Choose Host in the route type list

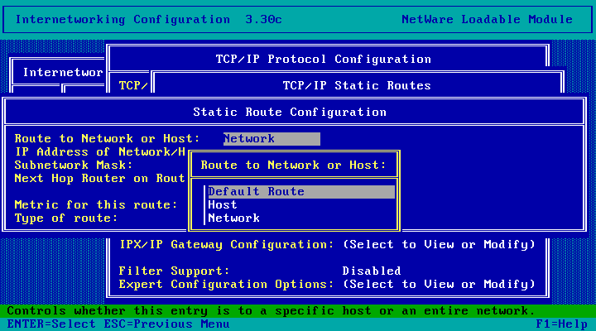[223, 205]
